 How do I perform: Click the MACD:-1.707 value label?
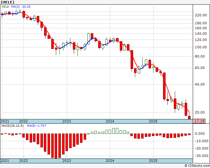click(36, 126)
